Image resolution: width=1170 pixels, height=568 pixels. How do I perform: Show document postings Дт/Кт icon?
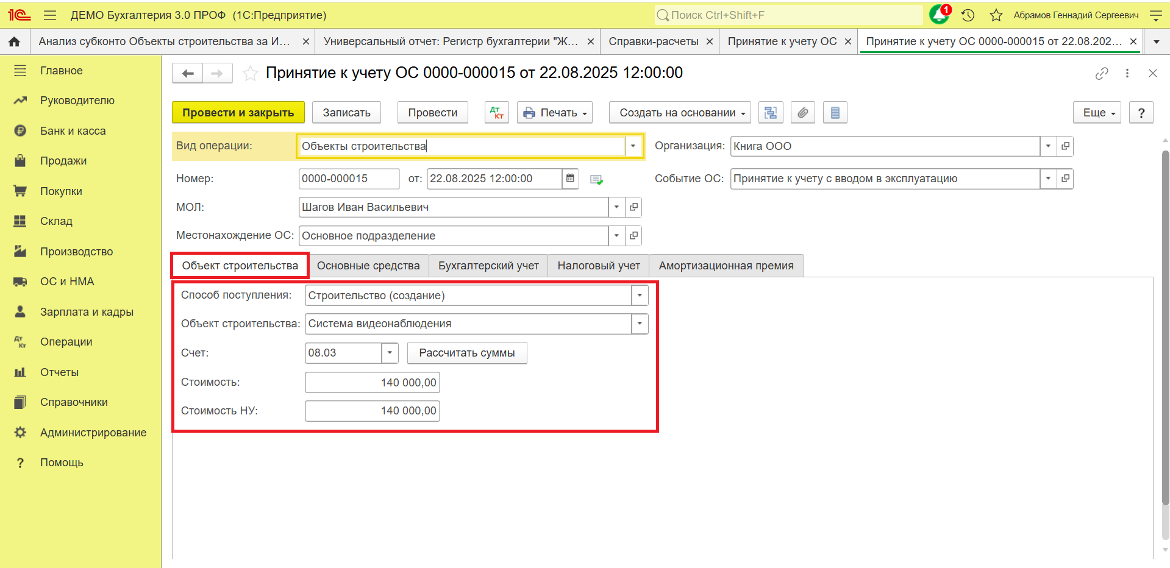pos(497,113)
